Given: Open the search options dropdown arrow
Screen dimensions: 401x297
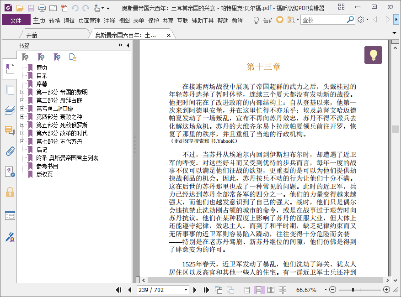Looking at the screenshot, I should coord(298,20).
